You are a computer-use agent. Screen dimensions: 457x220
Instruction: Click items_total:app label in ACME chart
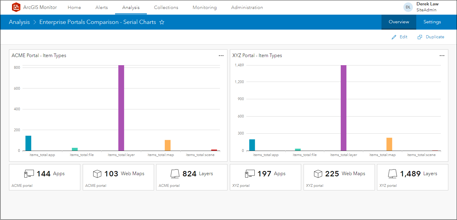(42, 155)
